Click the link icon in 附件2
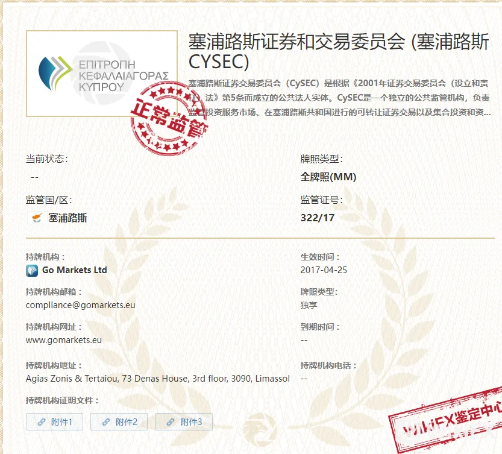This screenshot has height=454, width=502. [x=106, y=422]
